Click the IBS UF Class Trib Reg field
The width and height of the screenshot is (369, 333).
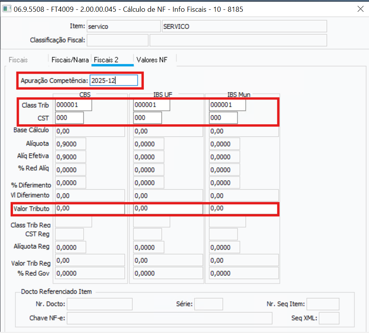click(152, 222)
